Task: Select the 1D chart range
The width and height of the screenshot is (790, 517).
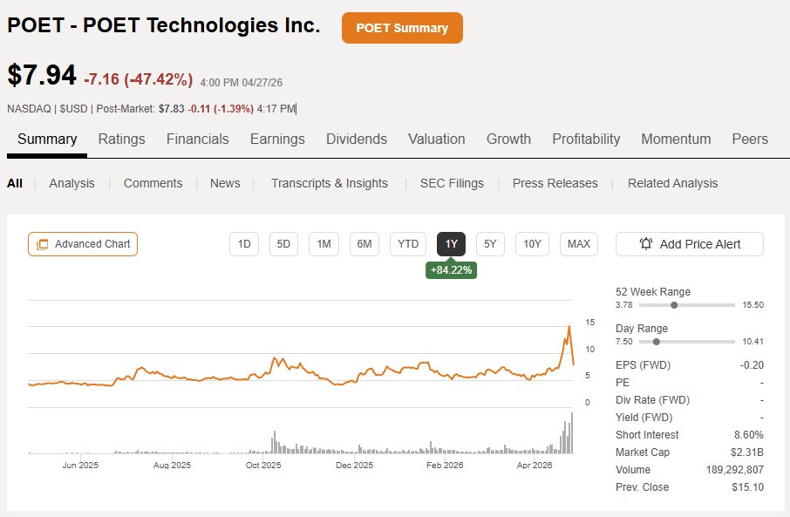Action: click(244, 244)
